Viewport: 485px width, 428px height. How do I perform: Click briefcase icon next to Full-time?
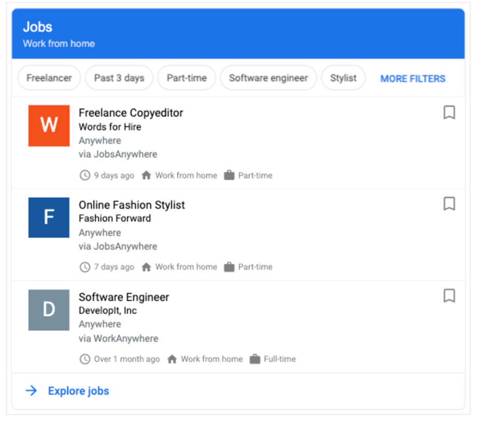(254, 359)
